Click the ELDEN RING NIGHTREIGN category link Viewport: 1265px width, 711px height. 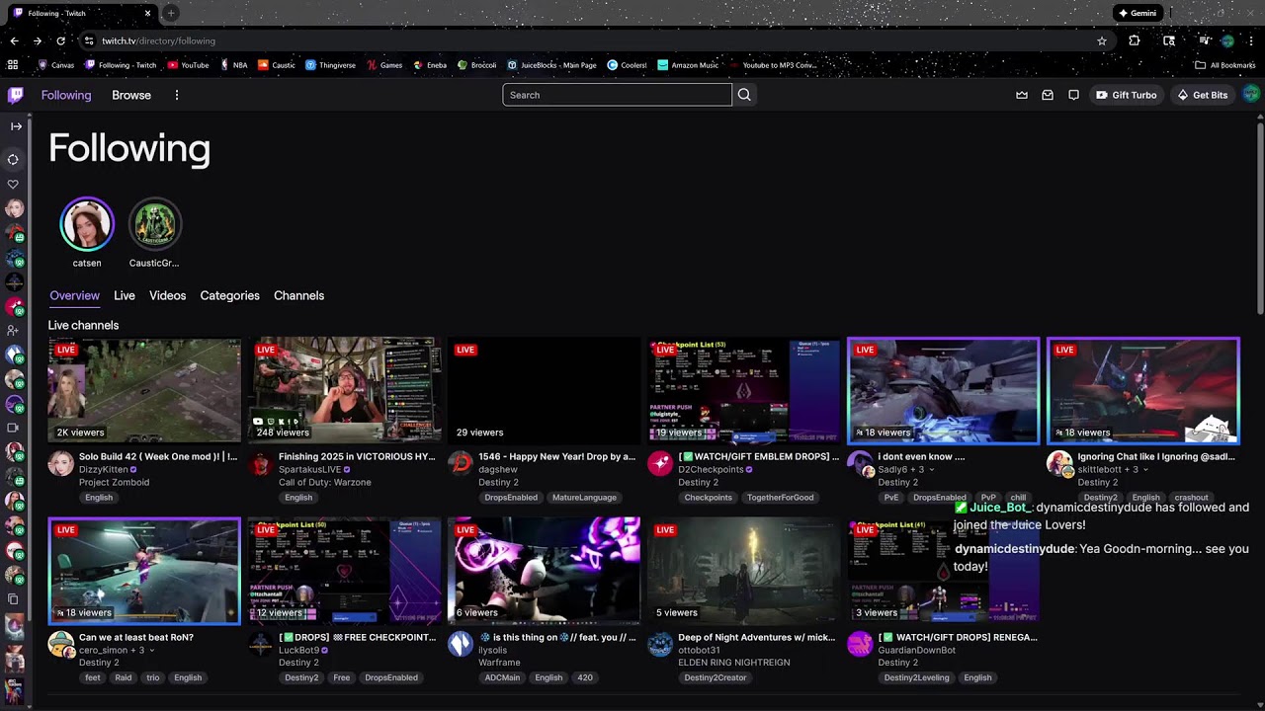click(x=733, y=663)
